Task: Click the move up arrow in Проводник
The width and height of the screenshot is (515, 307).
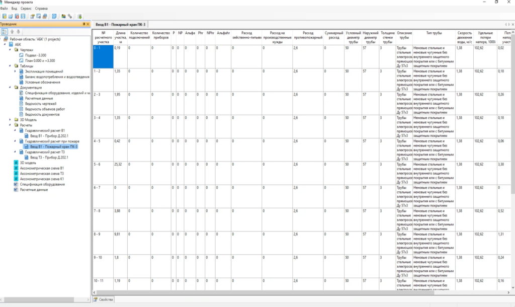Action: 13,32
